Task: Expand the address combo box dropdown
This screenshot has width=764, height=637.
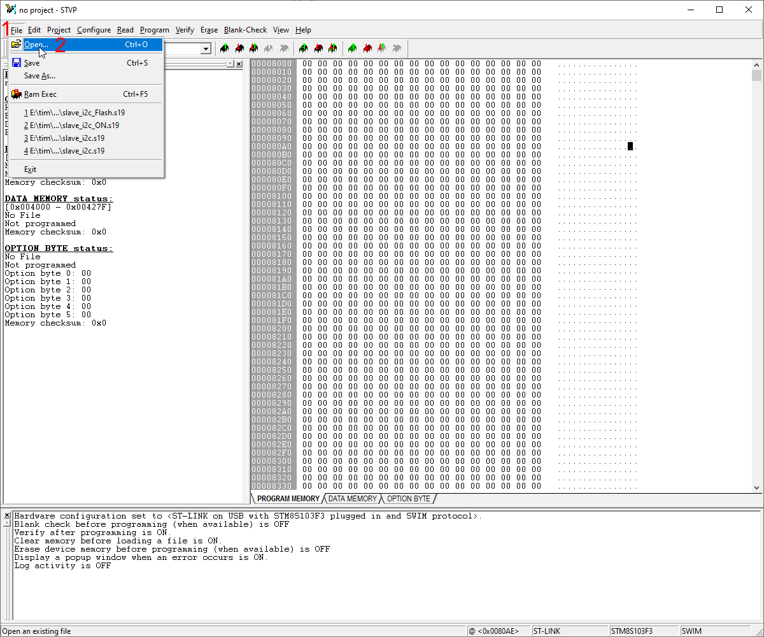Action: tap(205, 48)
